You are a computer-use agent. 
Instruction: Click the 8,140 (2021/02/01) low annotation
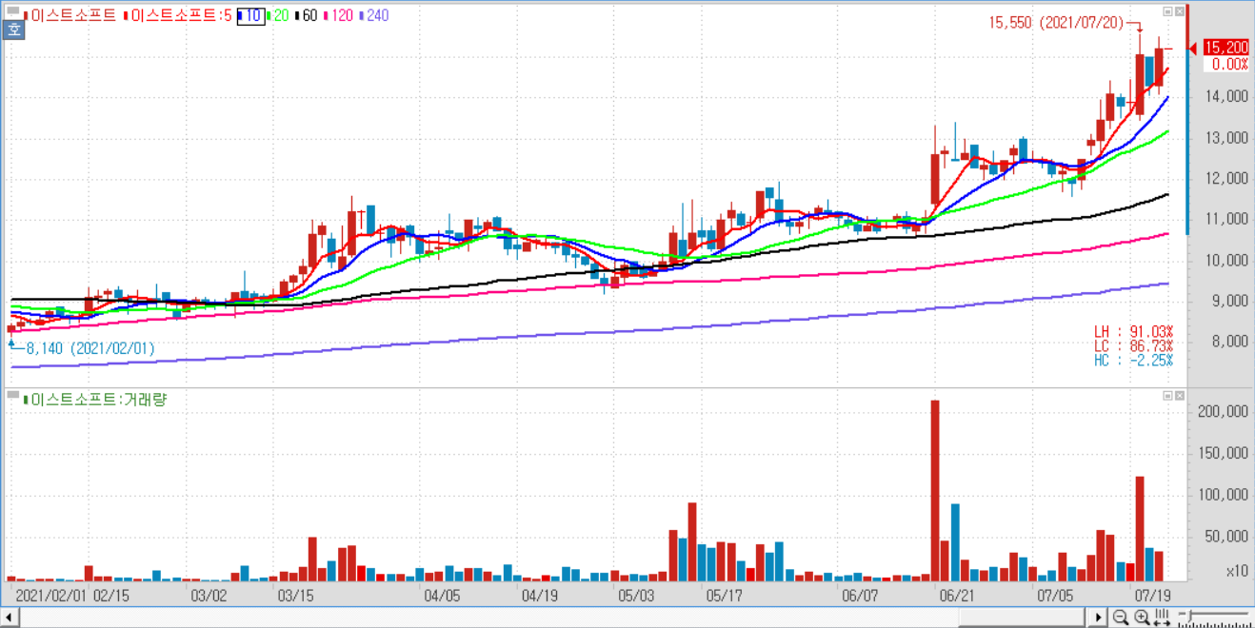click(x=89, y=349)
